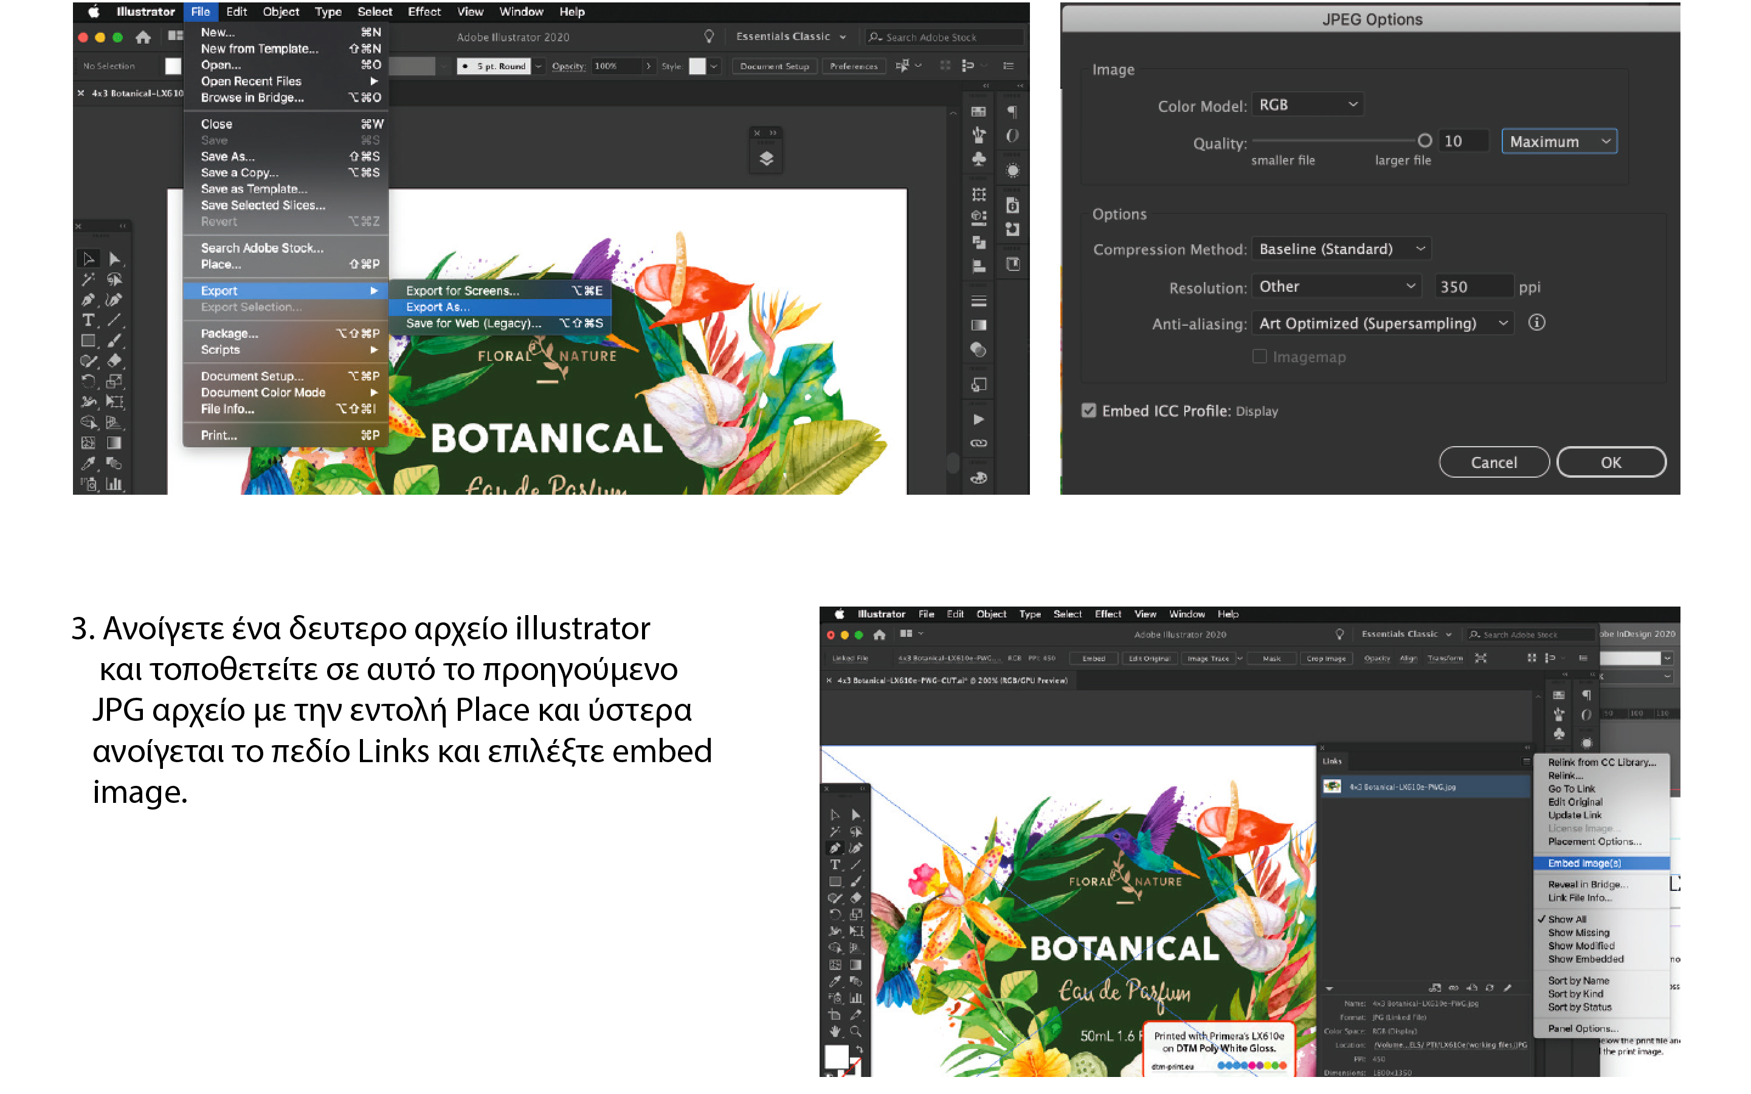Image resolution: width=1751 pixels, height=1094 pixels.
Task: Open Essentials Classic workspace dropdown in File-menu screenshot
Action: (790, 36)
